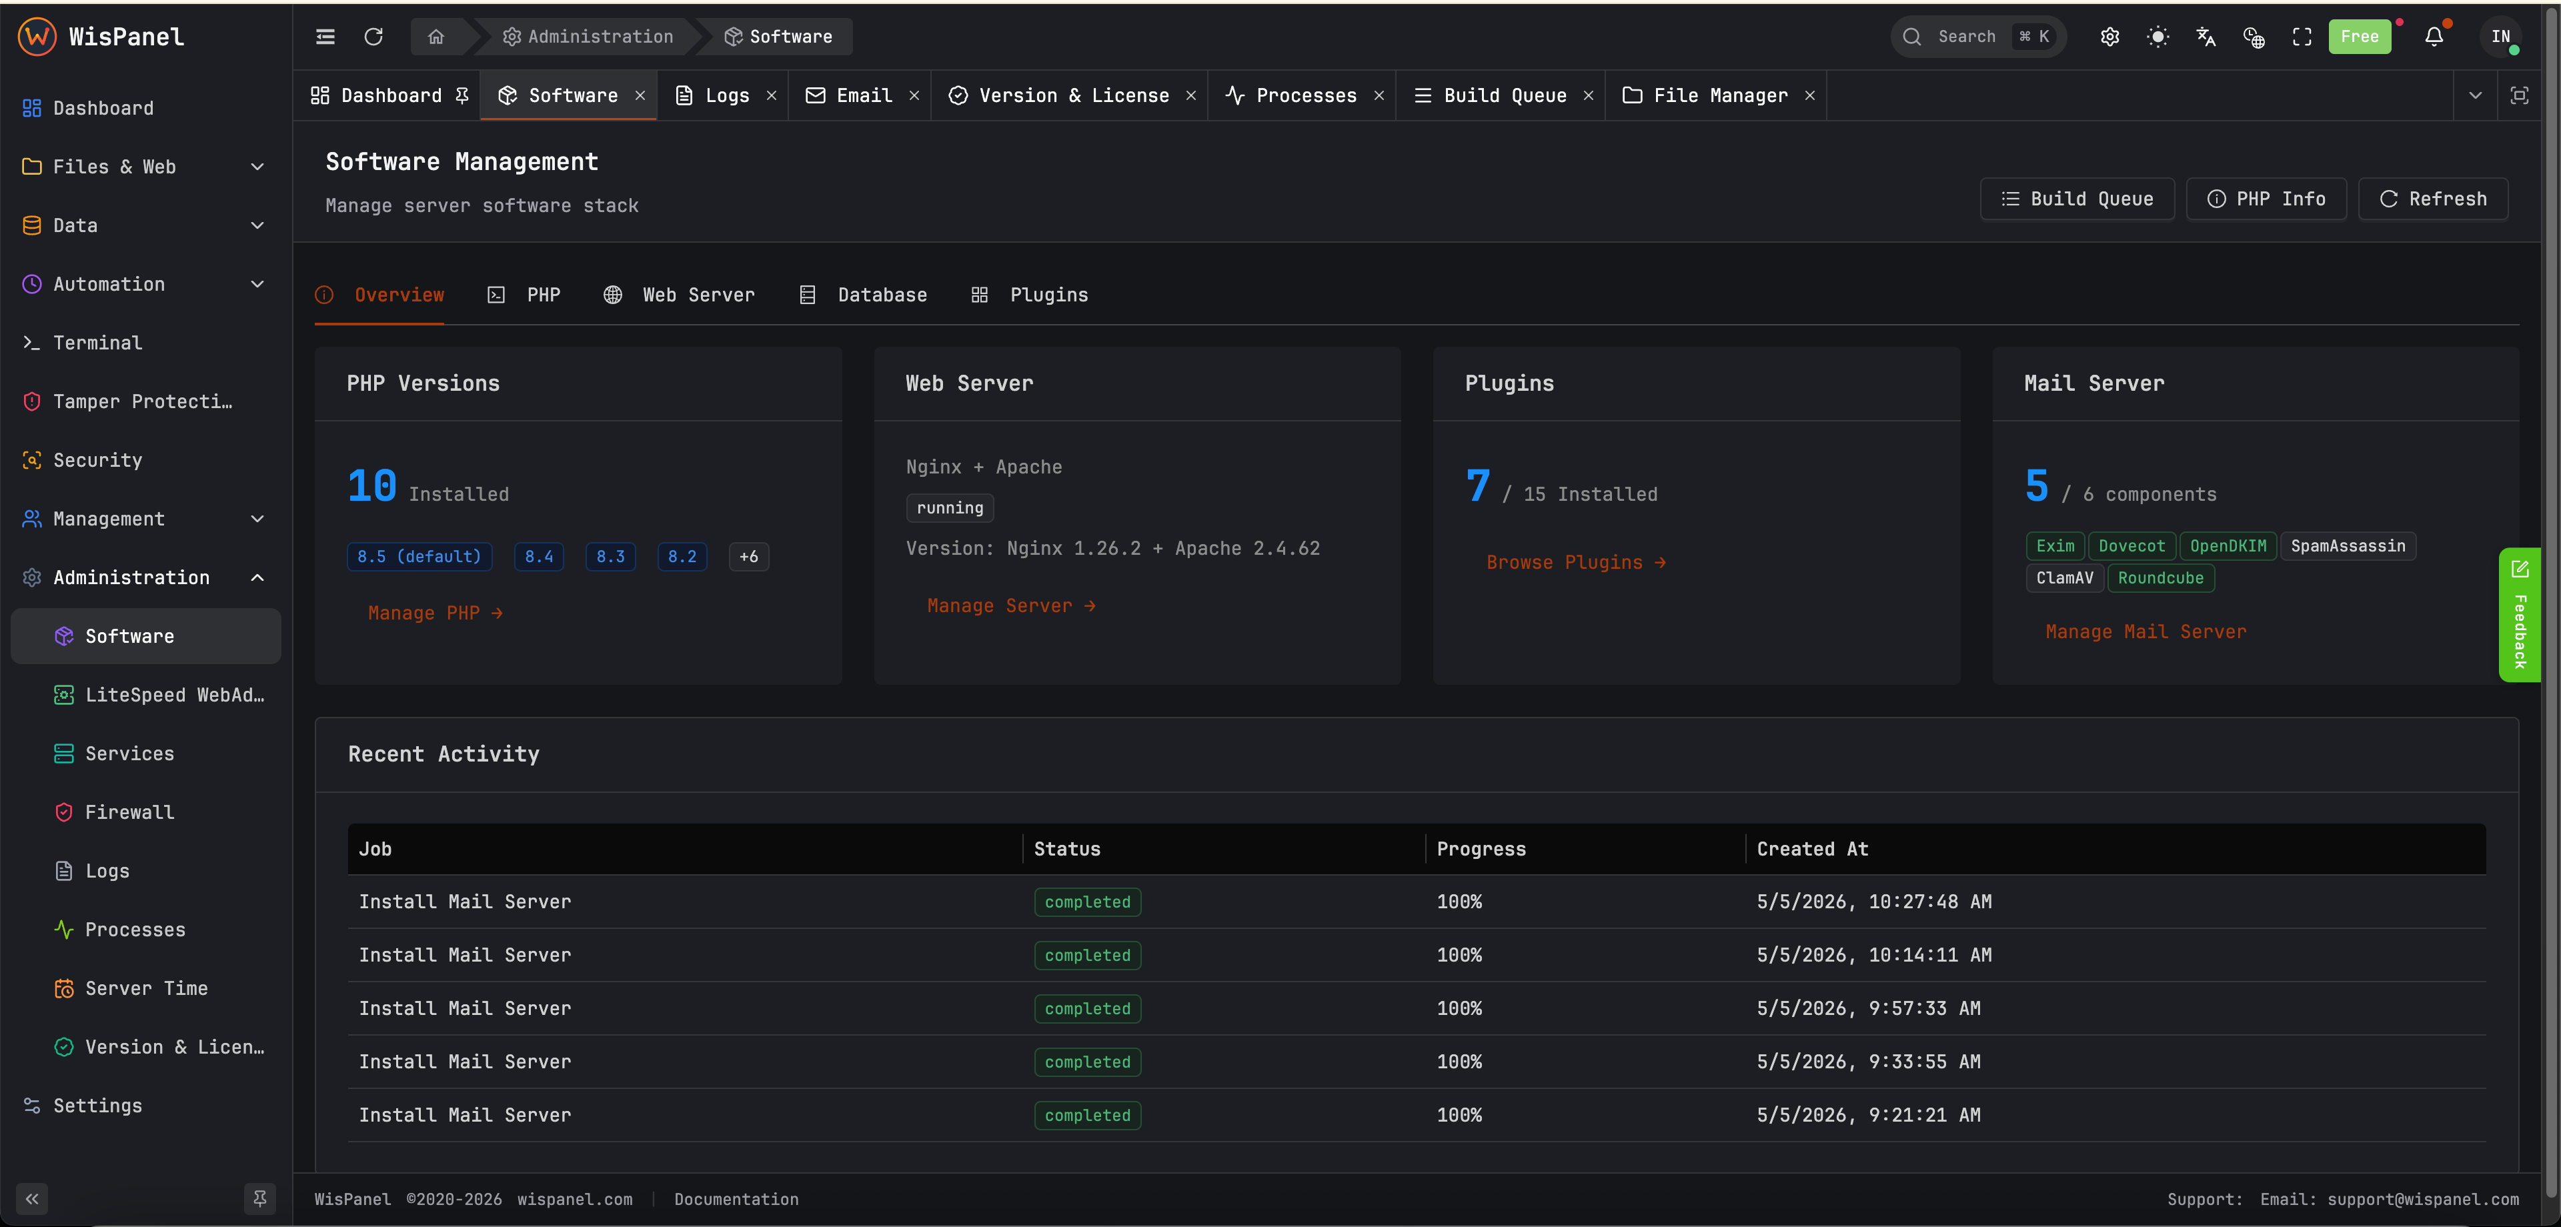Collapse sidebar with double-chevron icon
Screen dimensions: 2561x1227
point(32,1198)
